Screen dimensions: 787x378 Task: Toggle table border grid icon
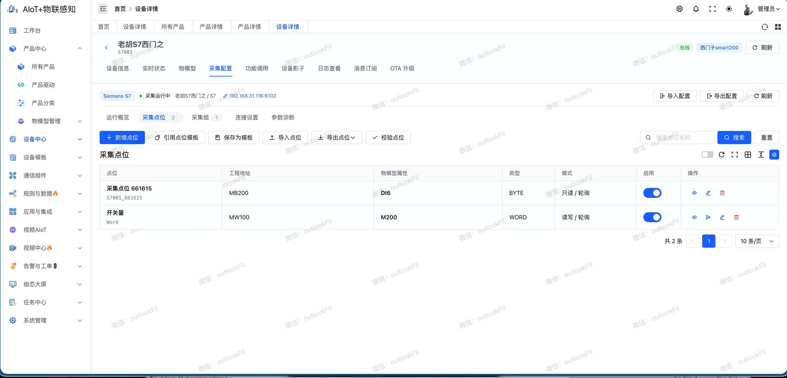(748, 155)
